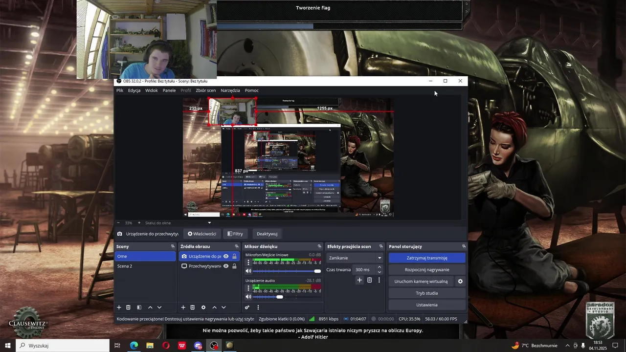The image size is (626, 352).
Task: Open virtual camera settings gear
Action: coord(460,282)
